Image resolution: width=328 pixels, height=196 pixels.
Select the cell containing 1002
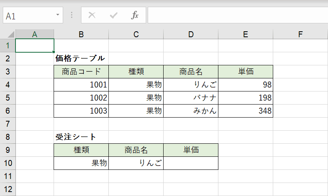81,98
